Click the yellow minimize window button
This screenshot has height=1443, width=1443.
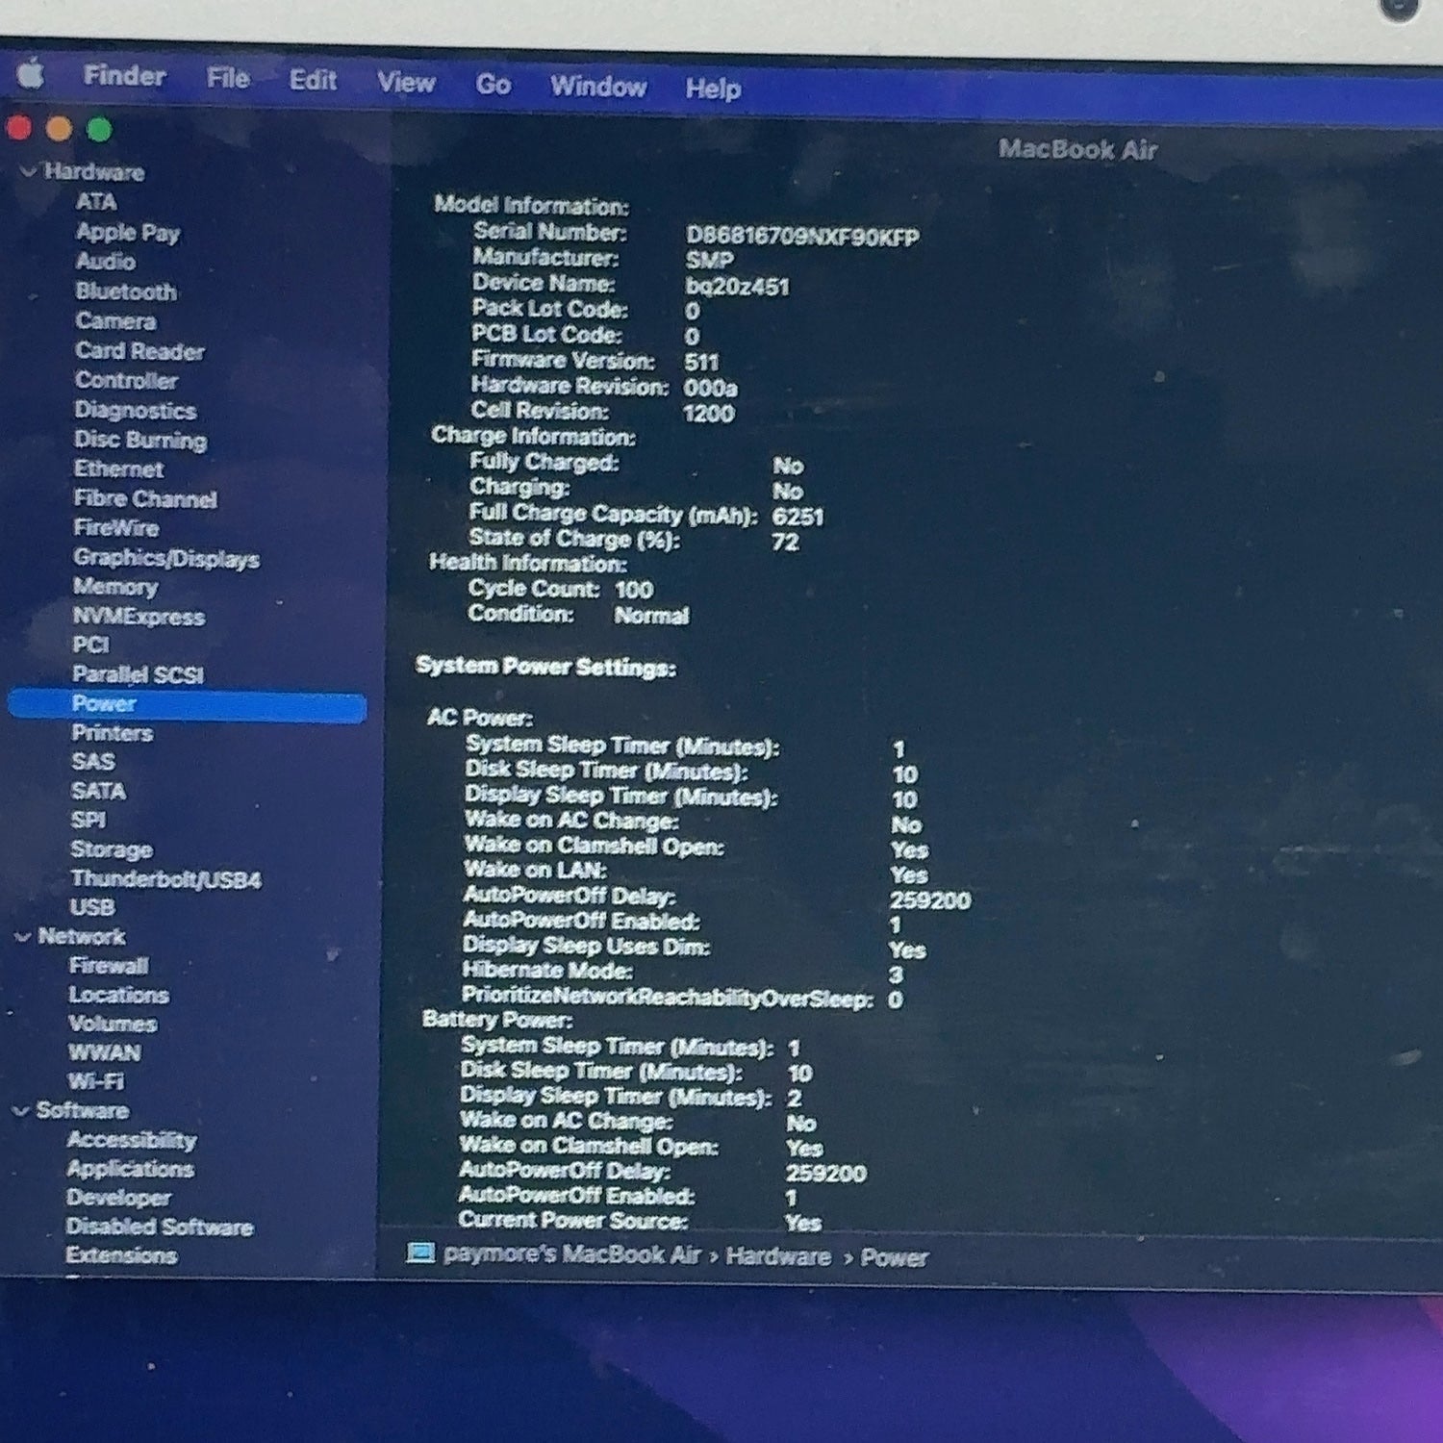[x=59, y=128]
